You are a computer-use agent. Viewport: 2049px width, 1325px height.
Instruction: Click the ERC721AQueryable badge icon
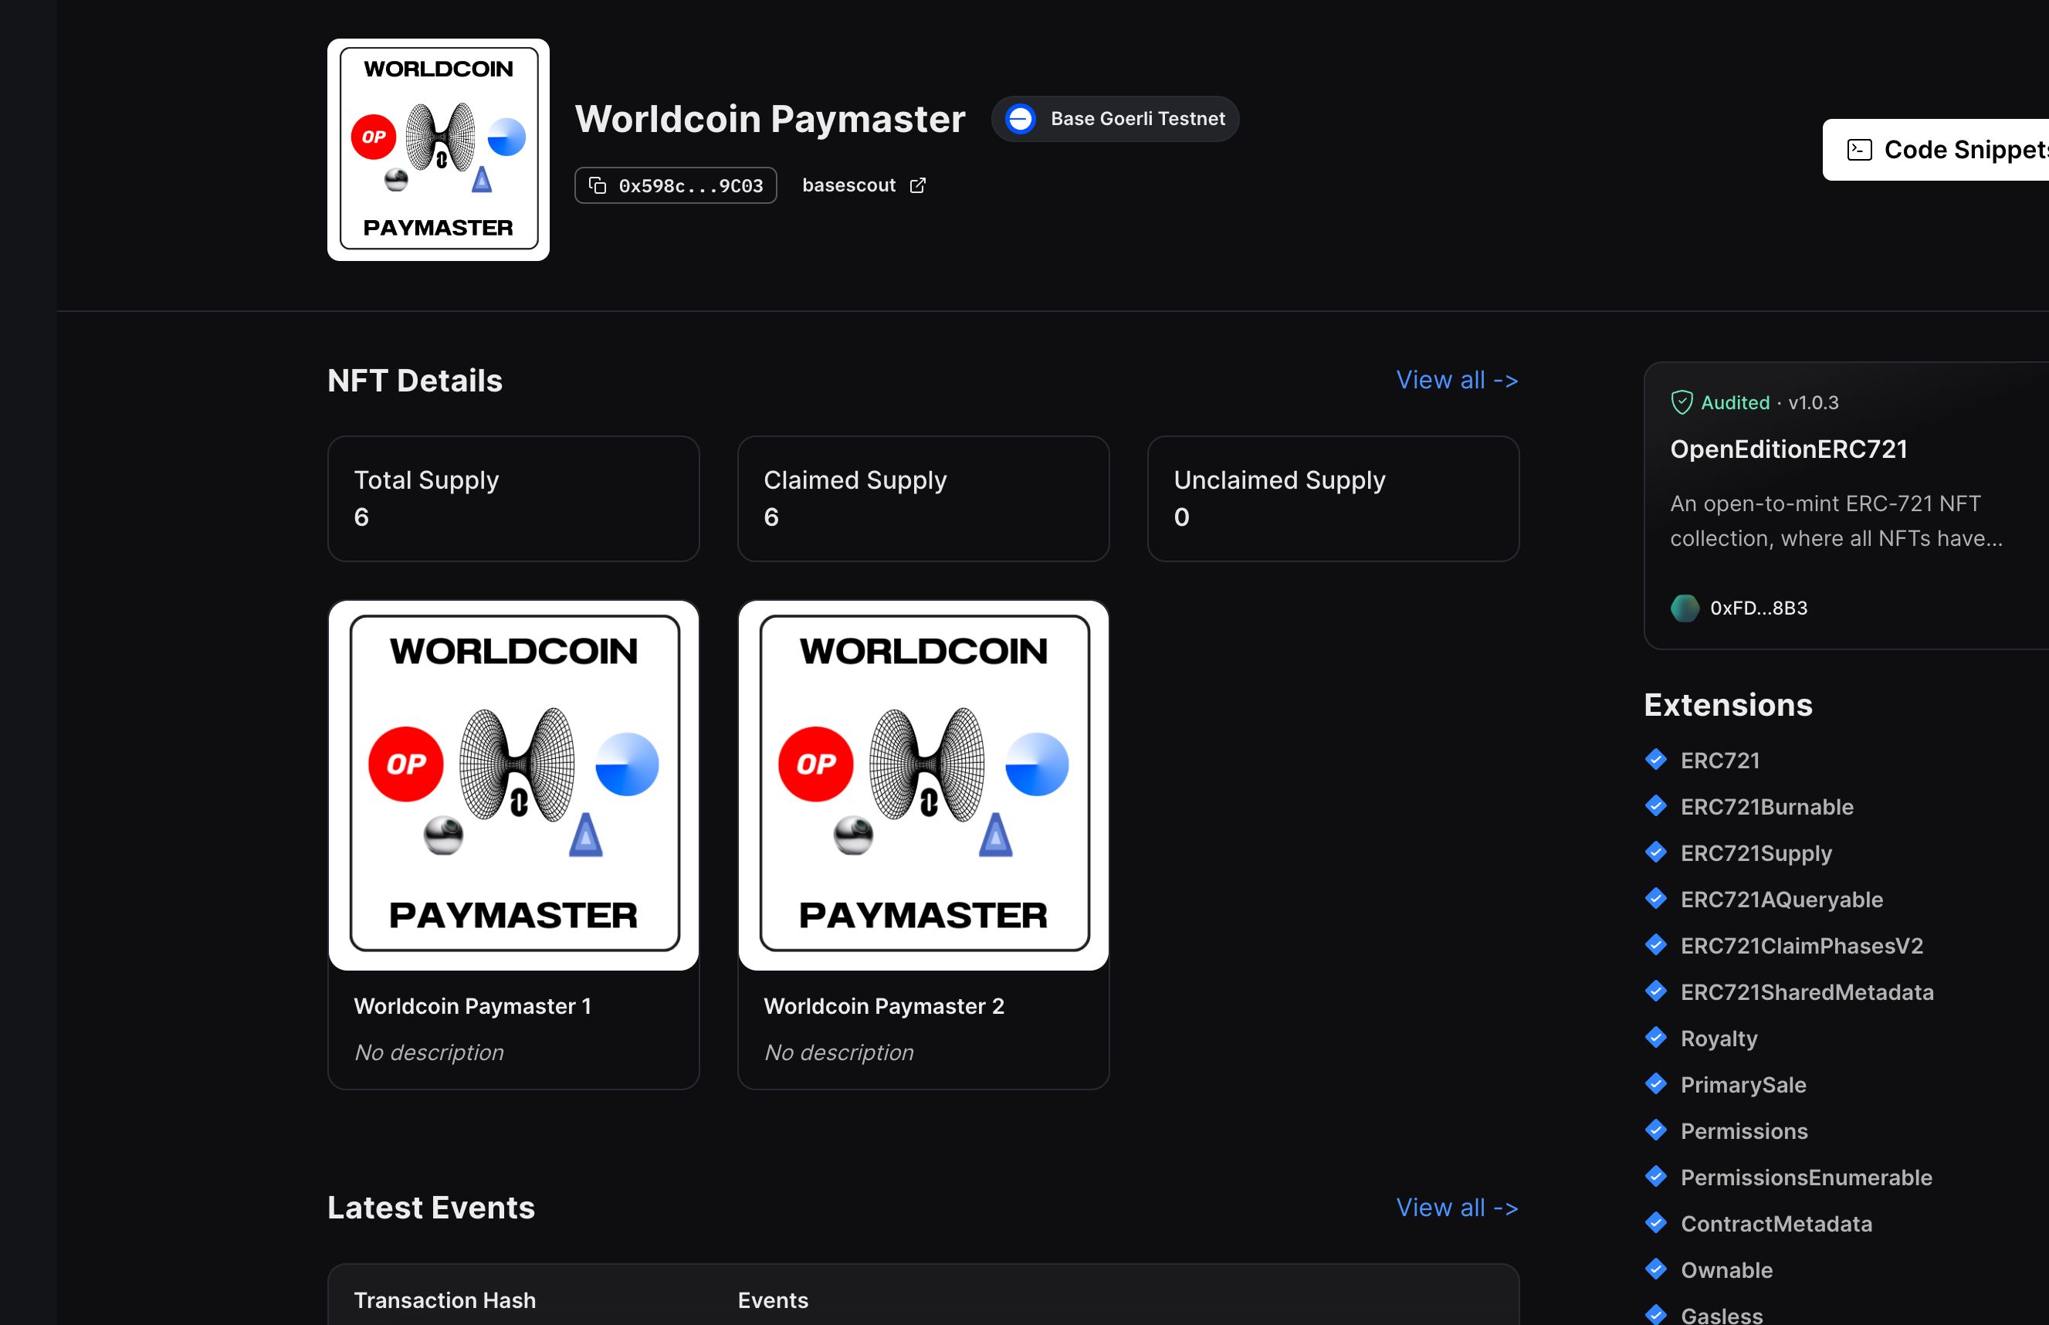click(x=1656, y=899)
